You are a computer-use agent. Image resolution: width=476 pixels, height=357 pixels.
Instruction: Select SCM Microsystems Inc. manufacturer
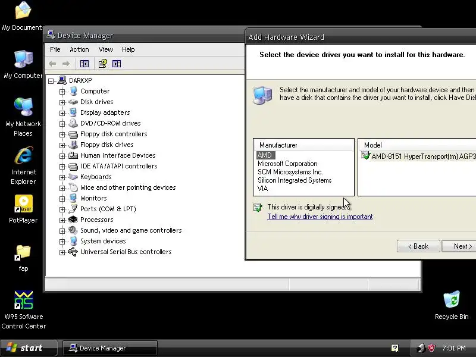click(290, 172)
